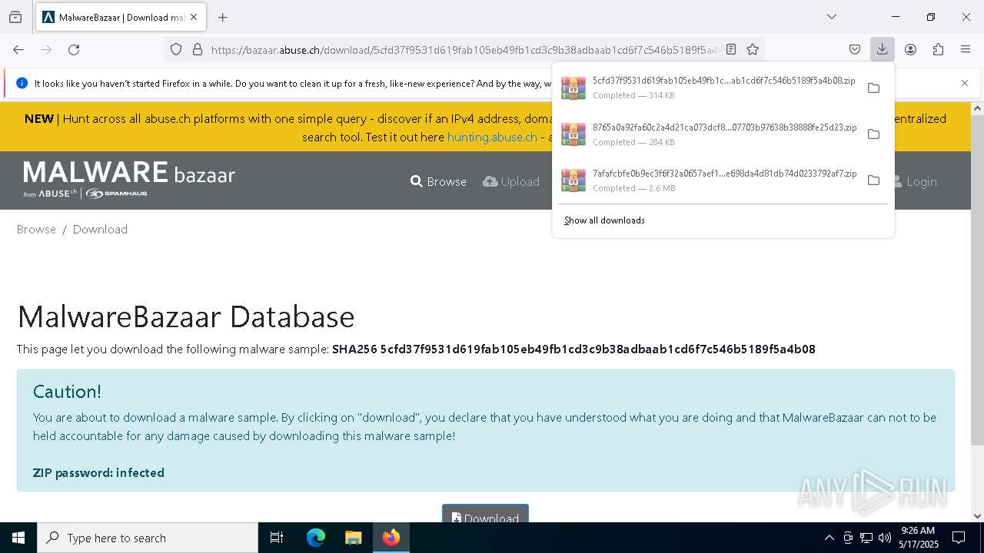Show hidden system tray icons

(829, 538)
